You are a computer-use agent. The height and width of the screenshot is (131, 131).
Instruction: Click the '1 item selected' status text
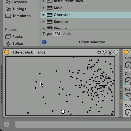92,42
